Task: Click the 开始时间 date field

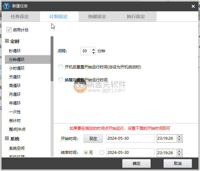Action: tap(130, 138)
